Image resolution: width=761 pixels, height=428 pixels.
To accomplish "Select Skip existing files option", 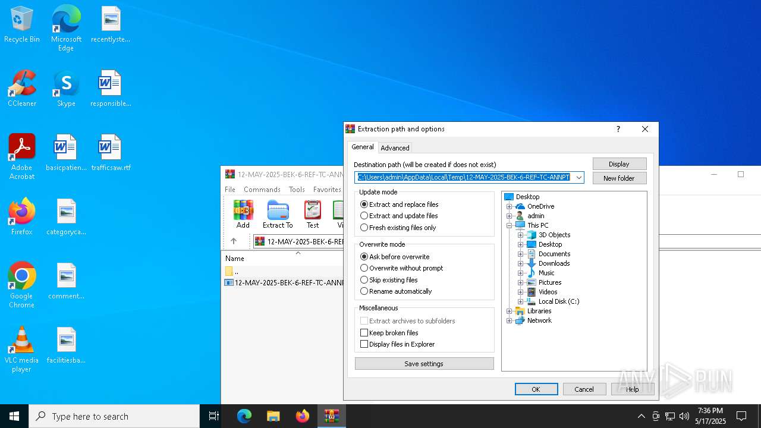I will 389,280.
